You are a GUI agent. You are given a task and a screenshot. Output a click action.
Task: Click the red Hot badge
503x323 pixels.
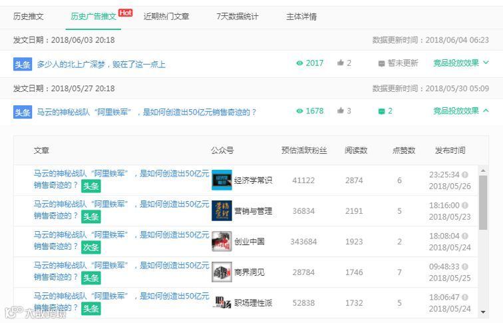coord(126,13)
